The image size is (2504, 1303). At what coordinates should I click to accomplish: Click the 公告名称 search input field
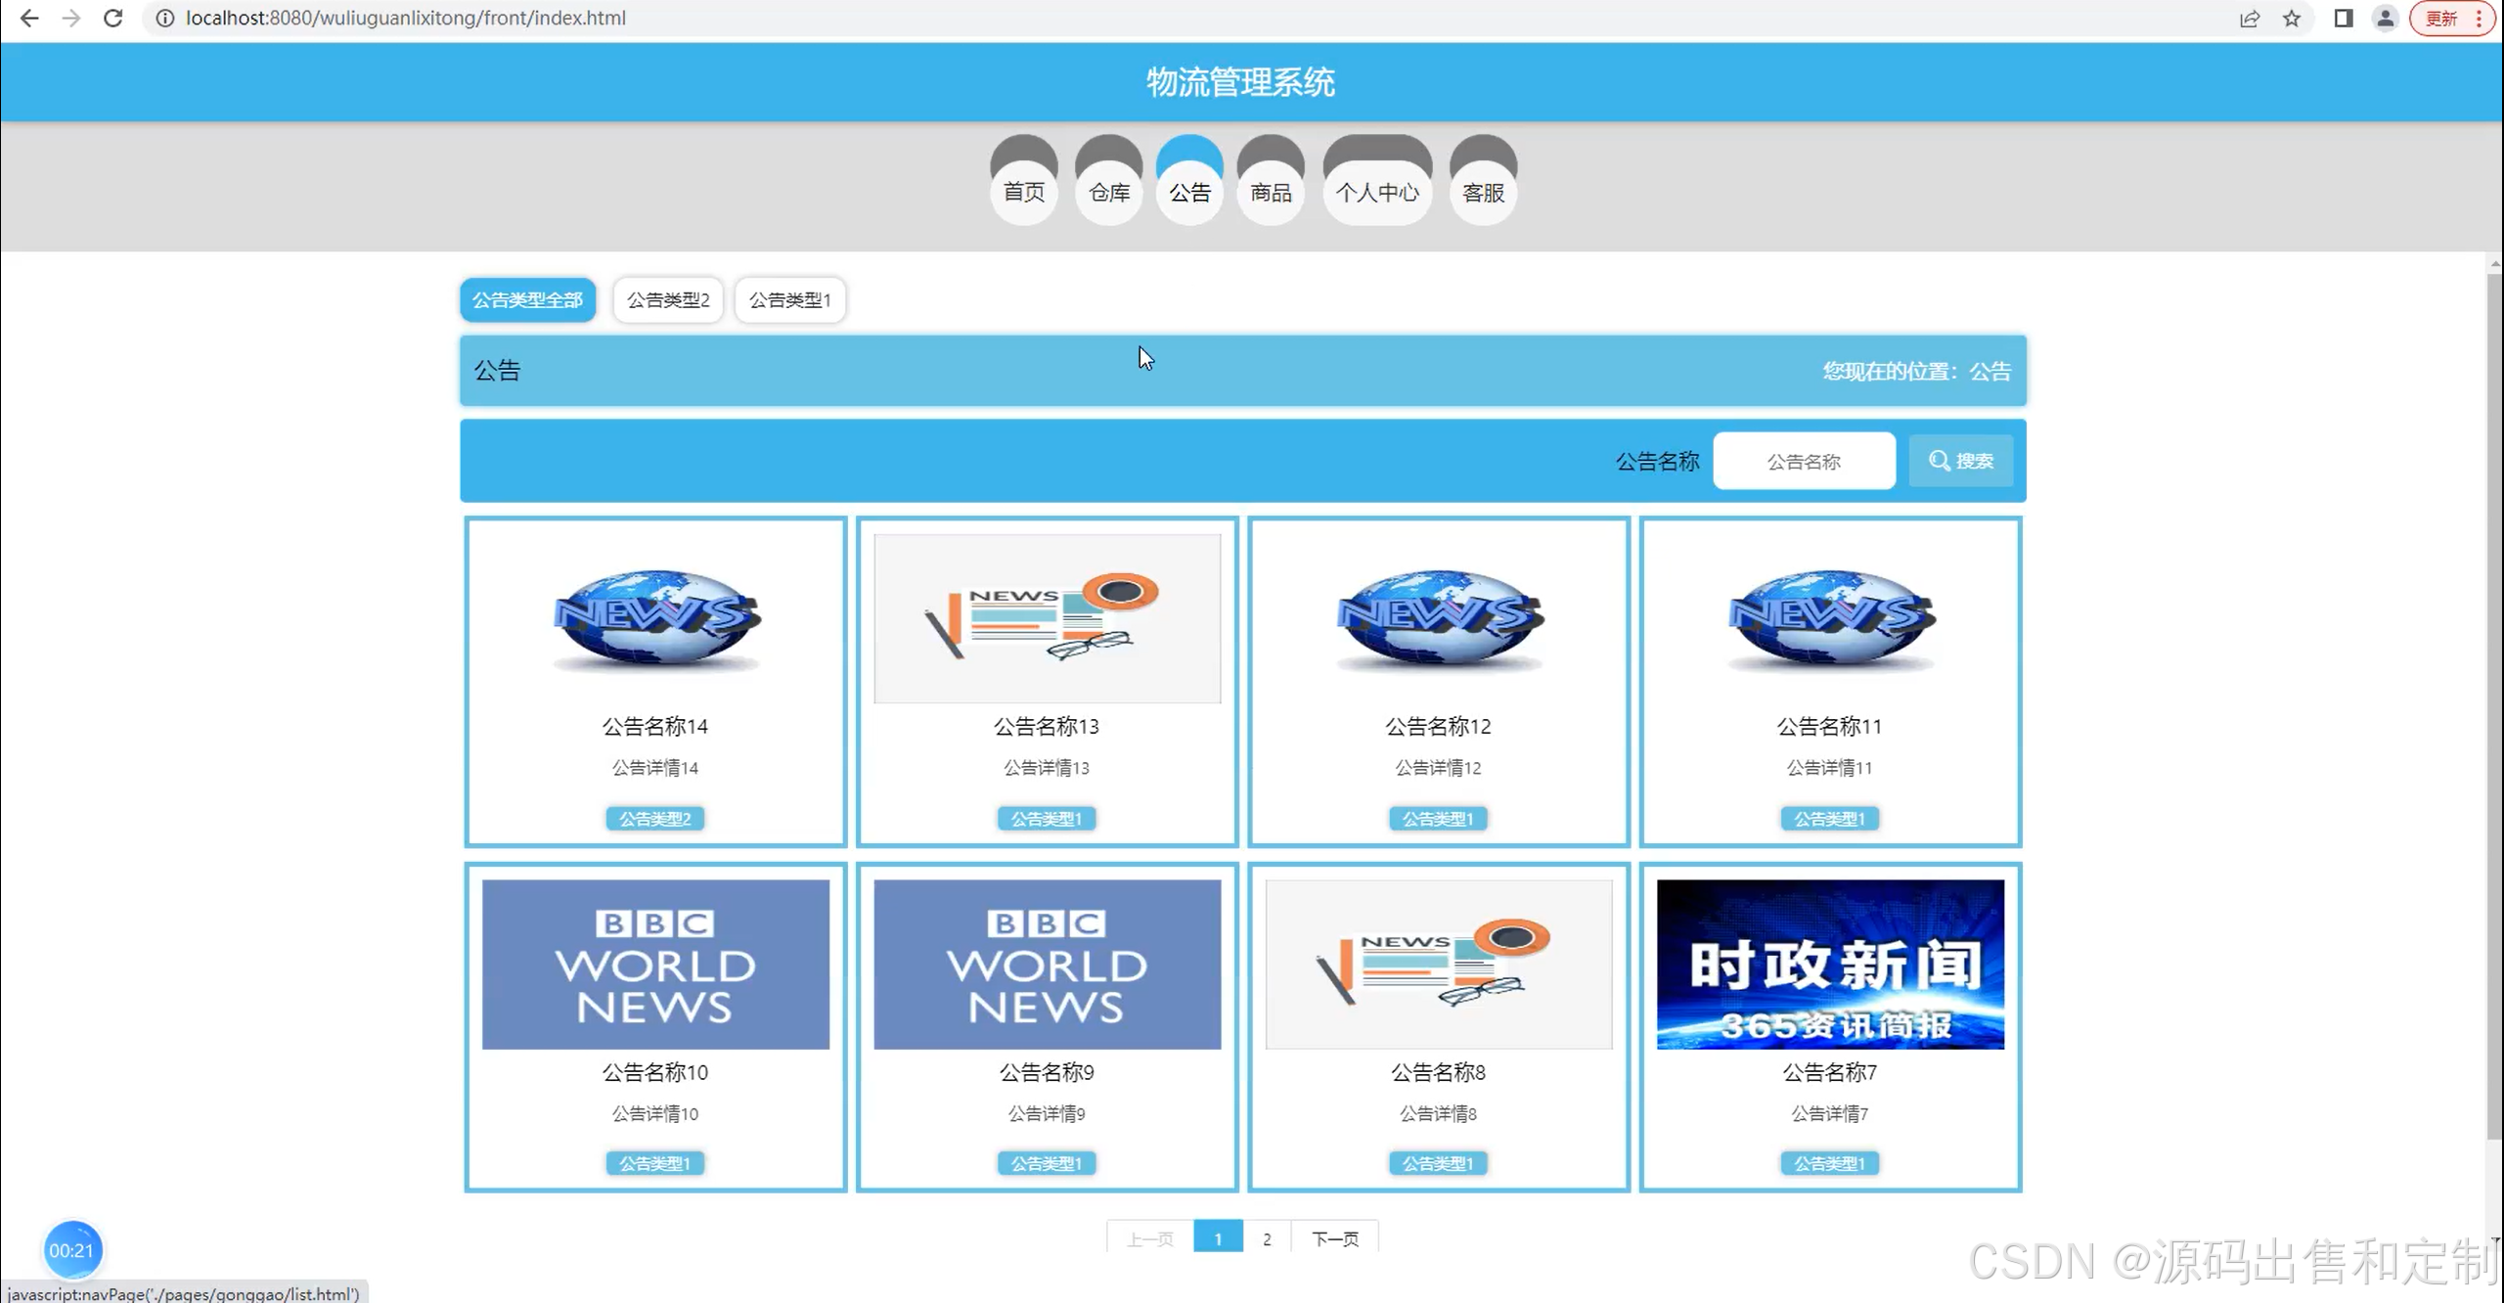pos(1804,461)
